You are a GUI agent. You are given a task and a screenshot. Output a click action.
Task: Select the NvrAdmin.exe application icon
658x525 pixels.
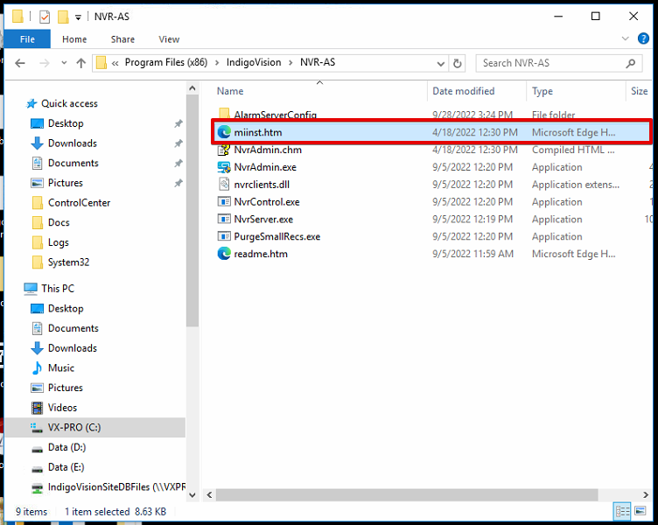click(224, 167)
